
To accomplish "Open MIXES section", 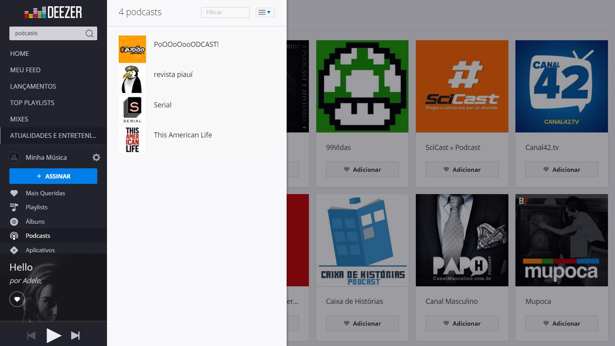I will [19, 119].
